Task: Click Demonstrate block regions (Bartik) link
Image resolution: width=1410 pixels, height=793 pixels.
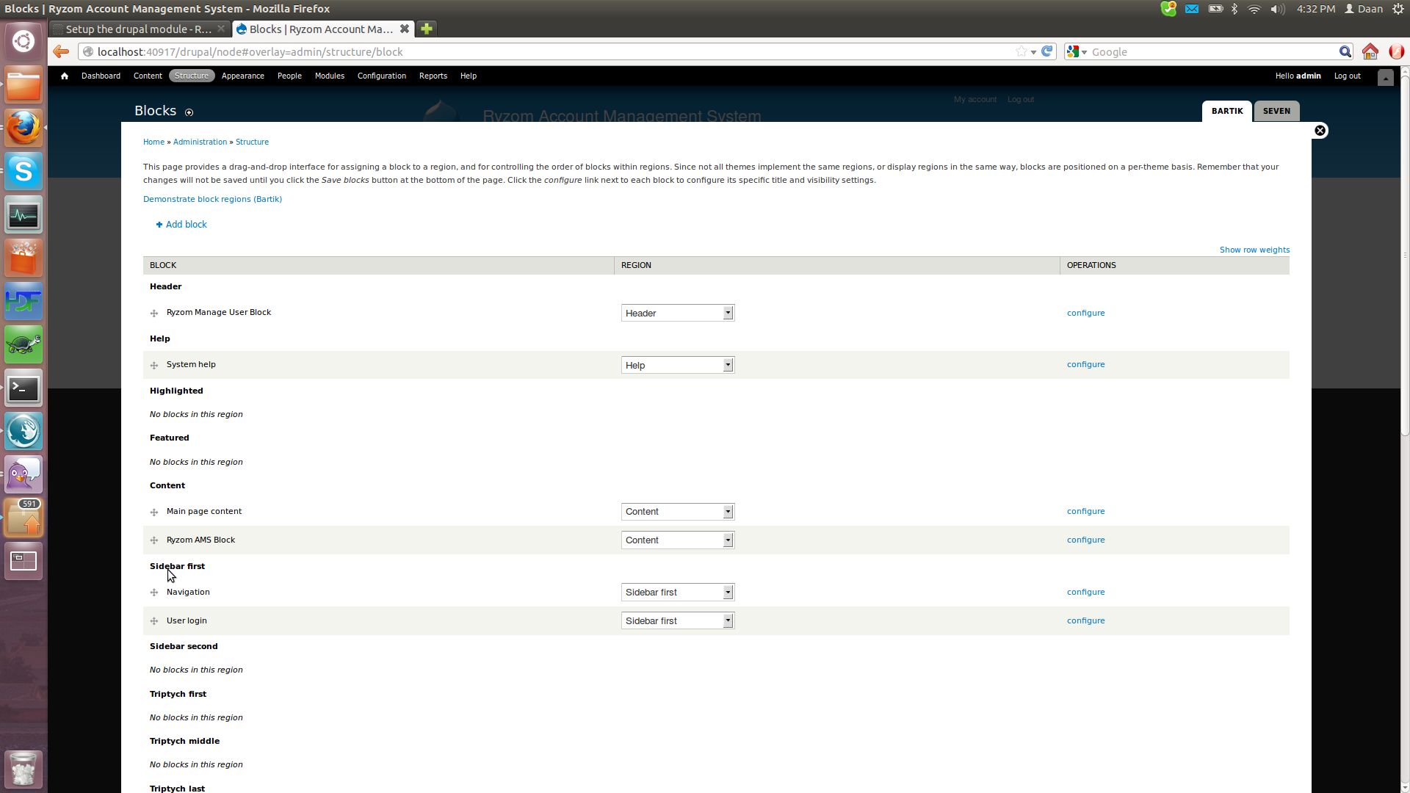Action: [212, 199]
